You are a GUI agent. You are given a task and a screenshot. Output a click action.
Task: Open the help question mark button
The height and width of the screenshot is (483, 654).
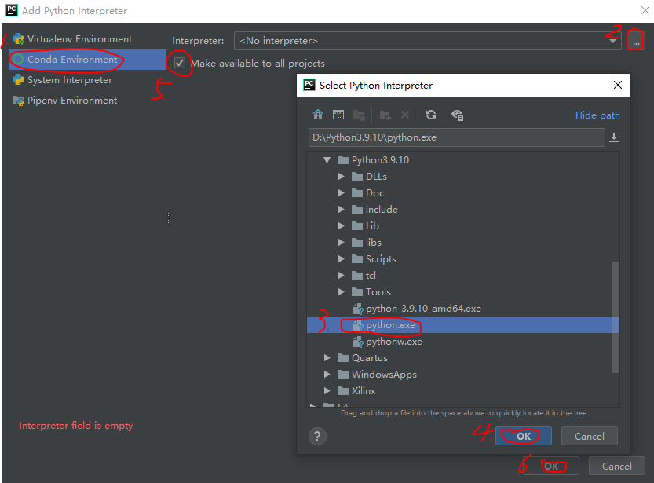click(317, 437)
